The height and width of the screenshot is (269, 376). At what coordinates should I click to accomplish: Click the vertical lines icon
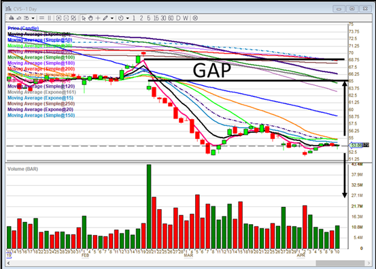tap(50, 18)
